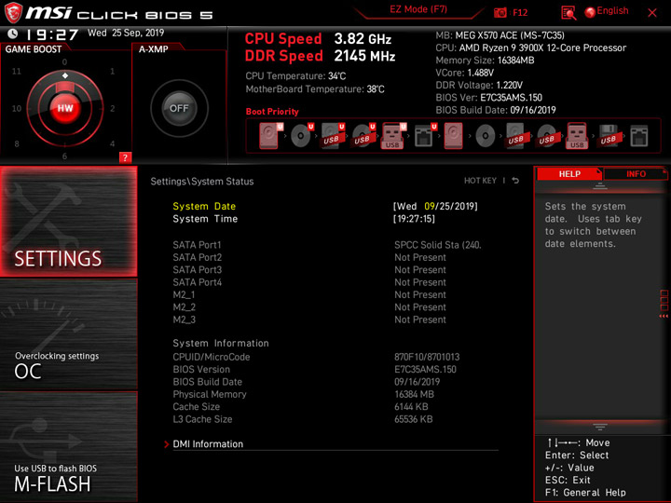Click the Boot Priority heading

[272, 112]
